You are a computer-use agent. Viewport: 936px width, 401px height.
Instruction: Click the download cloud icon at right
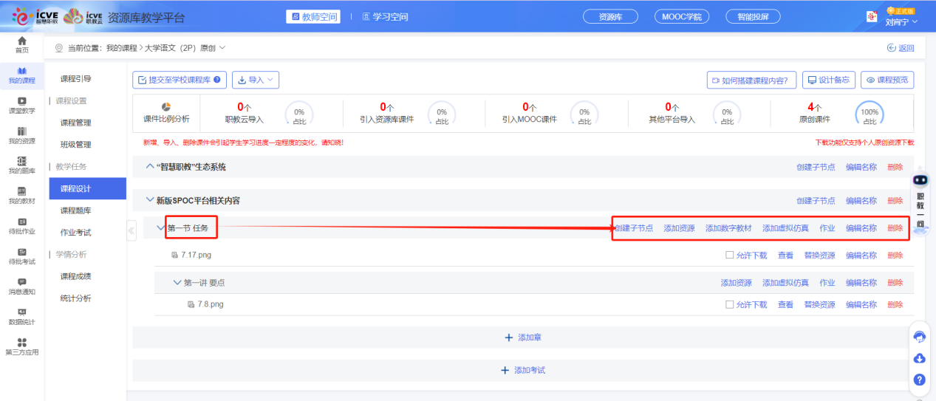[x=920, y=358]
